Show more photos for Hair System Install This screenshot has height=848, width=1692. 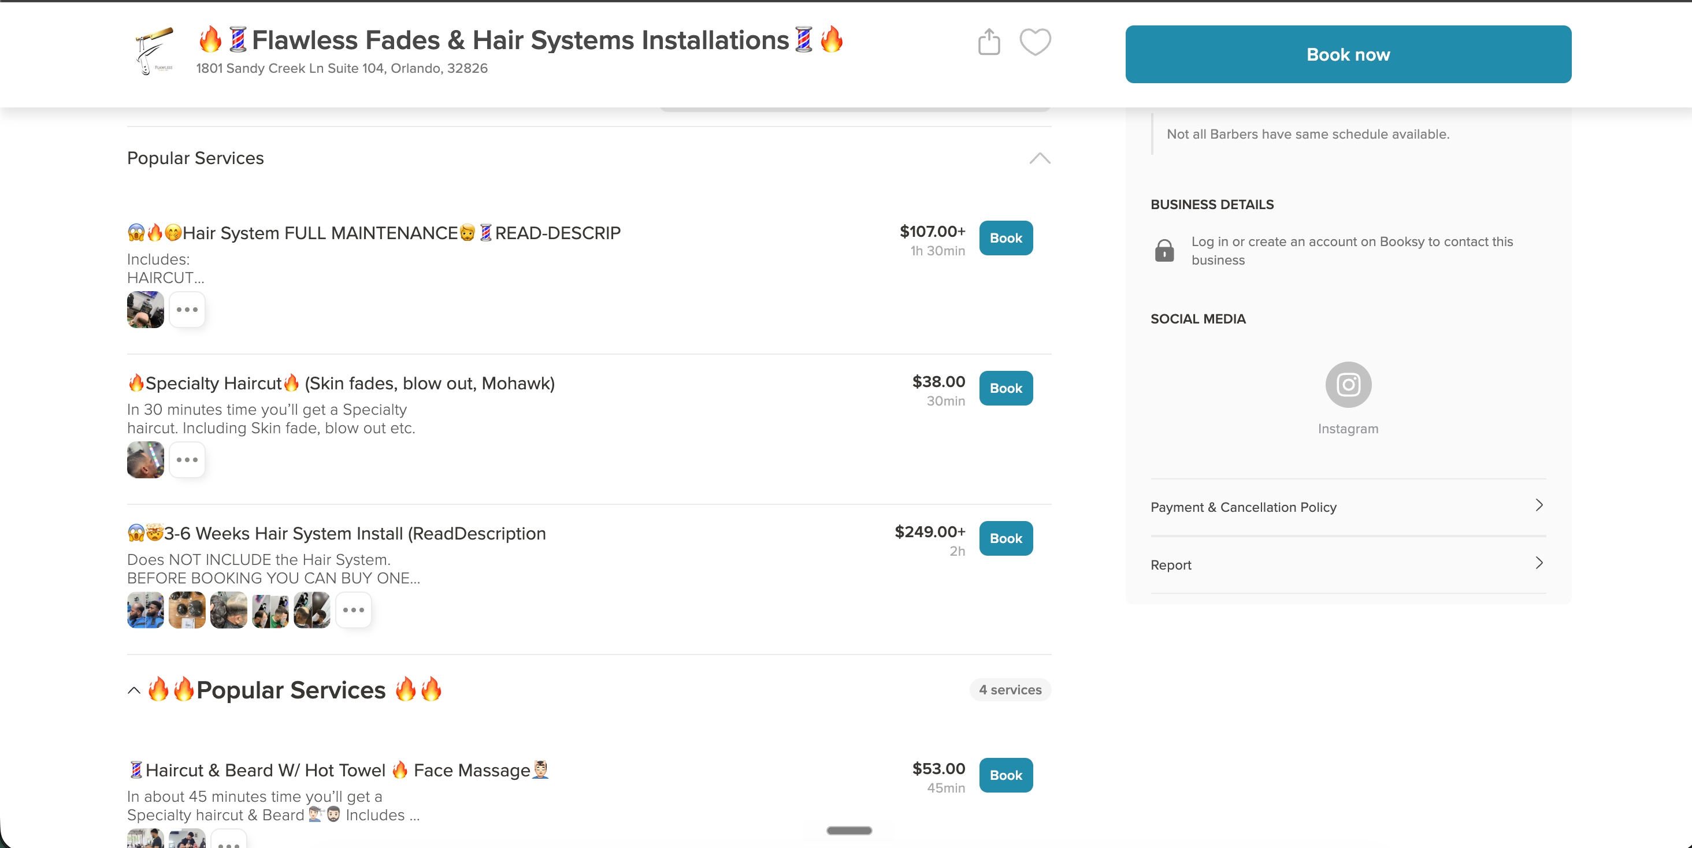[x=354, y=610]
